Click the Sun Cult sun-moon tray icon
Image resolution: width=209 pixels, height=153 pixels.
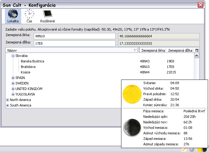click(202, 150)
